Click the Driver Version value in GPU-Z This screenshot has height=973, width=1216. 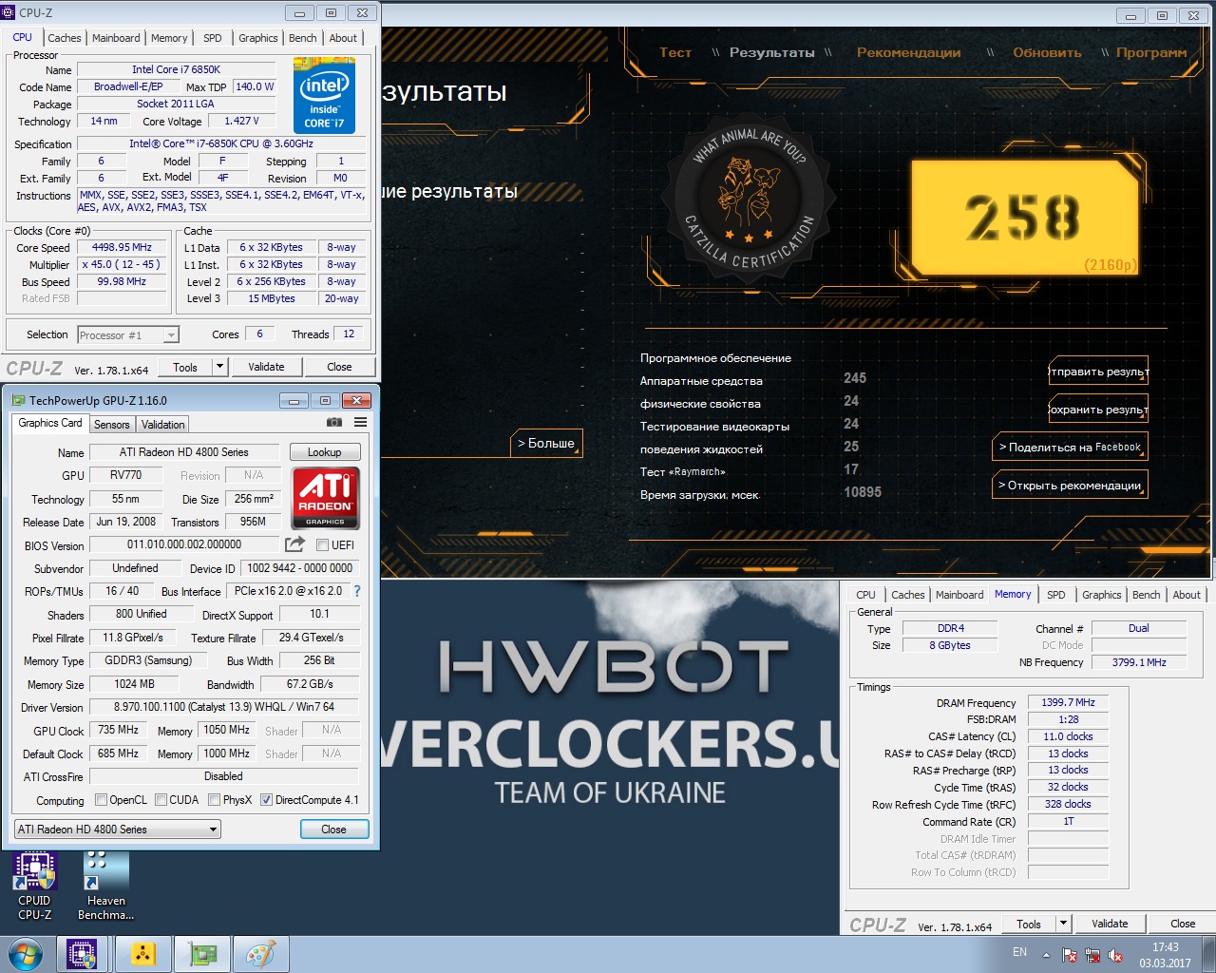tap(224, 707)
